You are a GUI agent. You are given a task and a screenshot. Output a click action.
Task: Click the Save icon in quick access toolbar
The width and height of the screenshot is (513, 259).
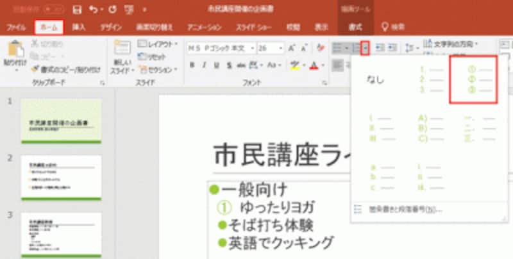(77, 10)
